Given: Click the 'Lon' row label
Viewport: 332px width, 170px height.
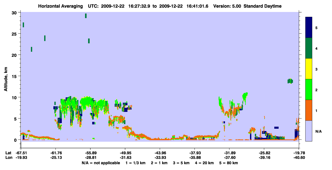Looking at the screenshot, I should tap(9, 158).
